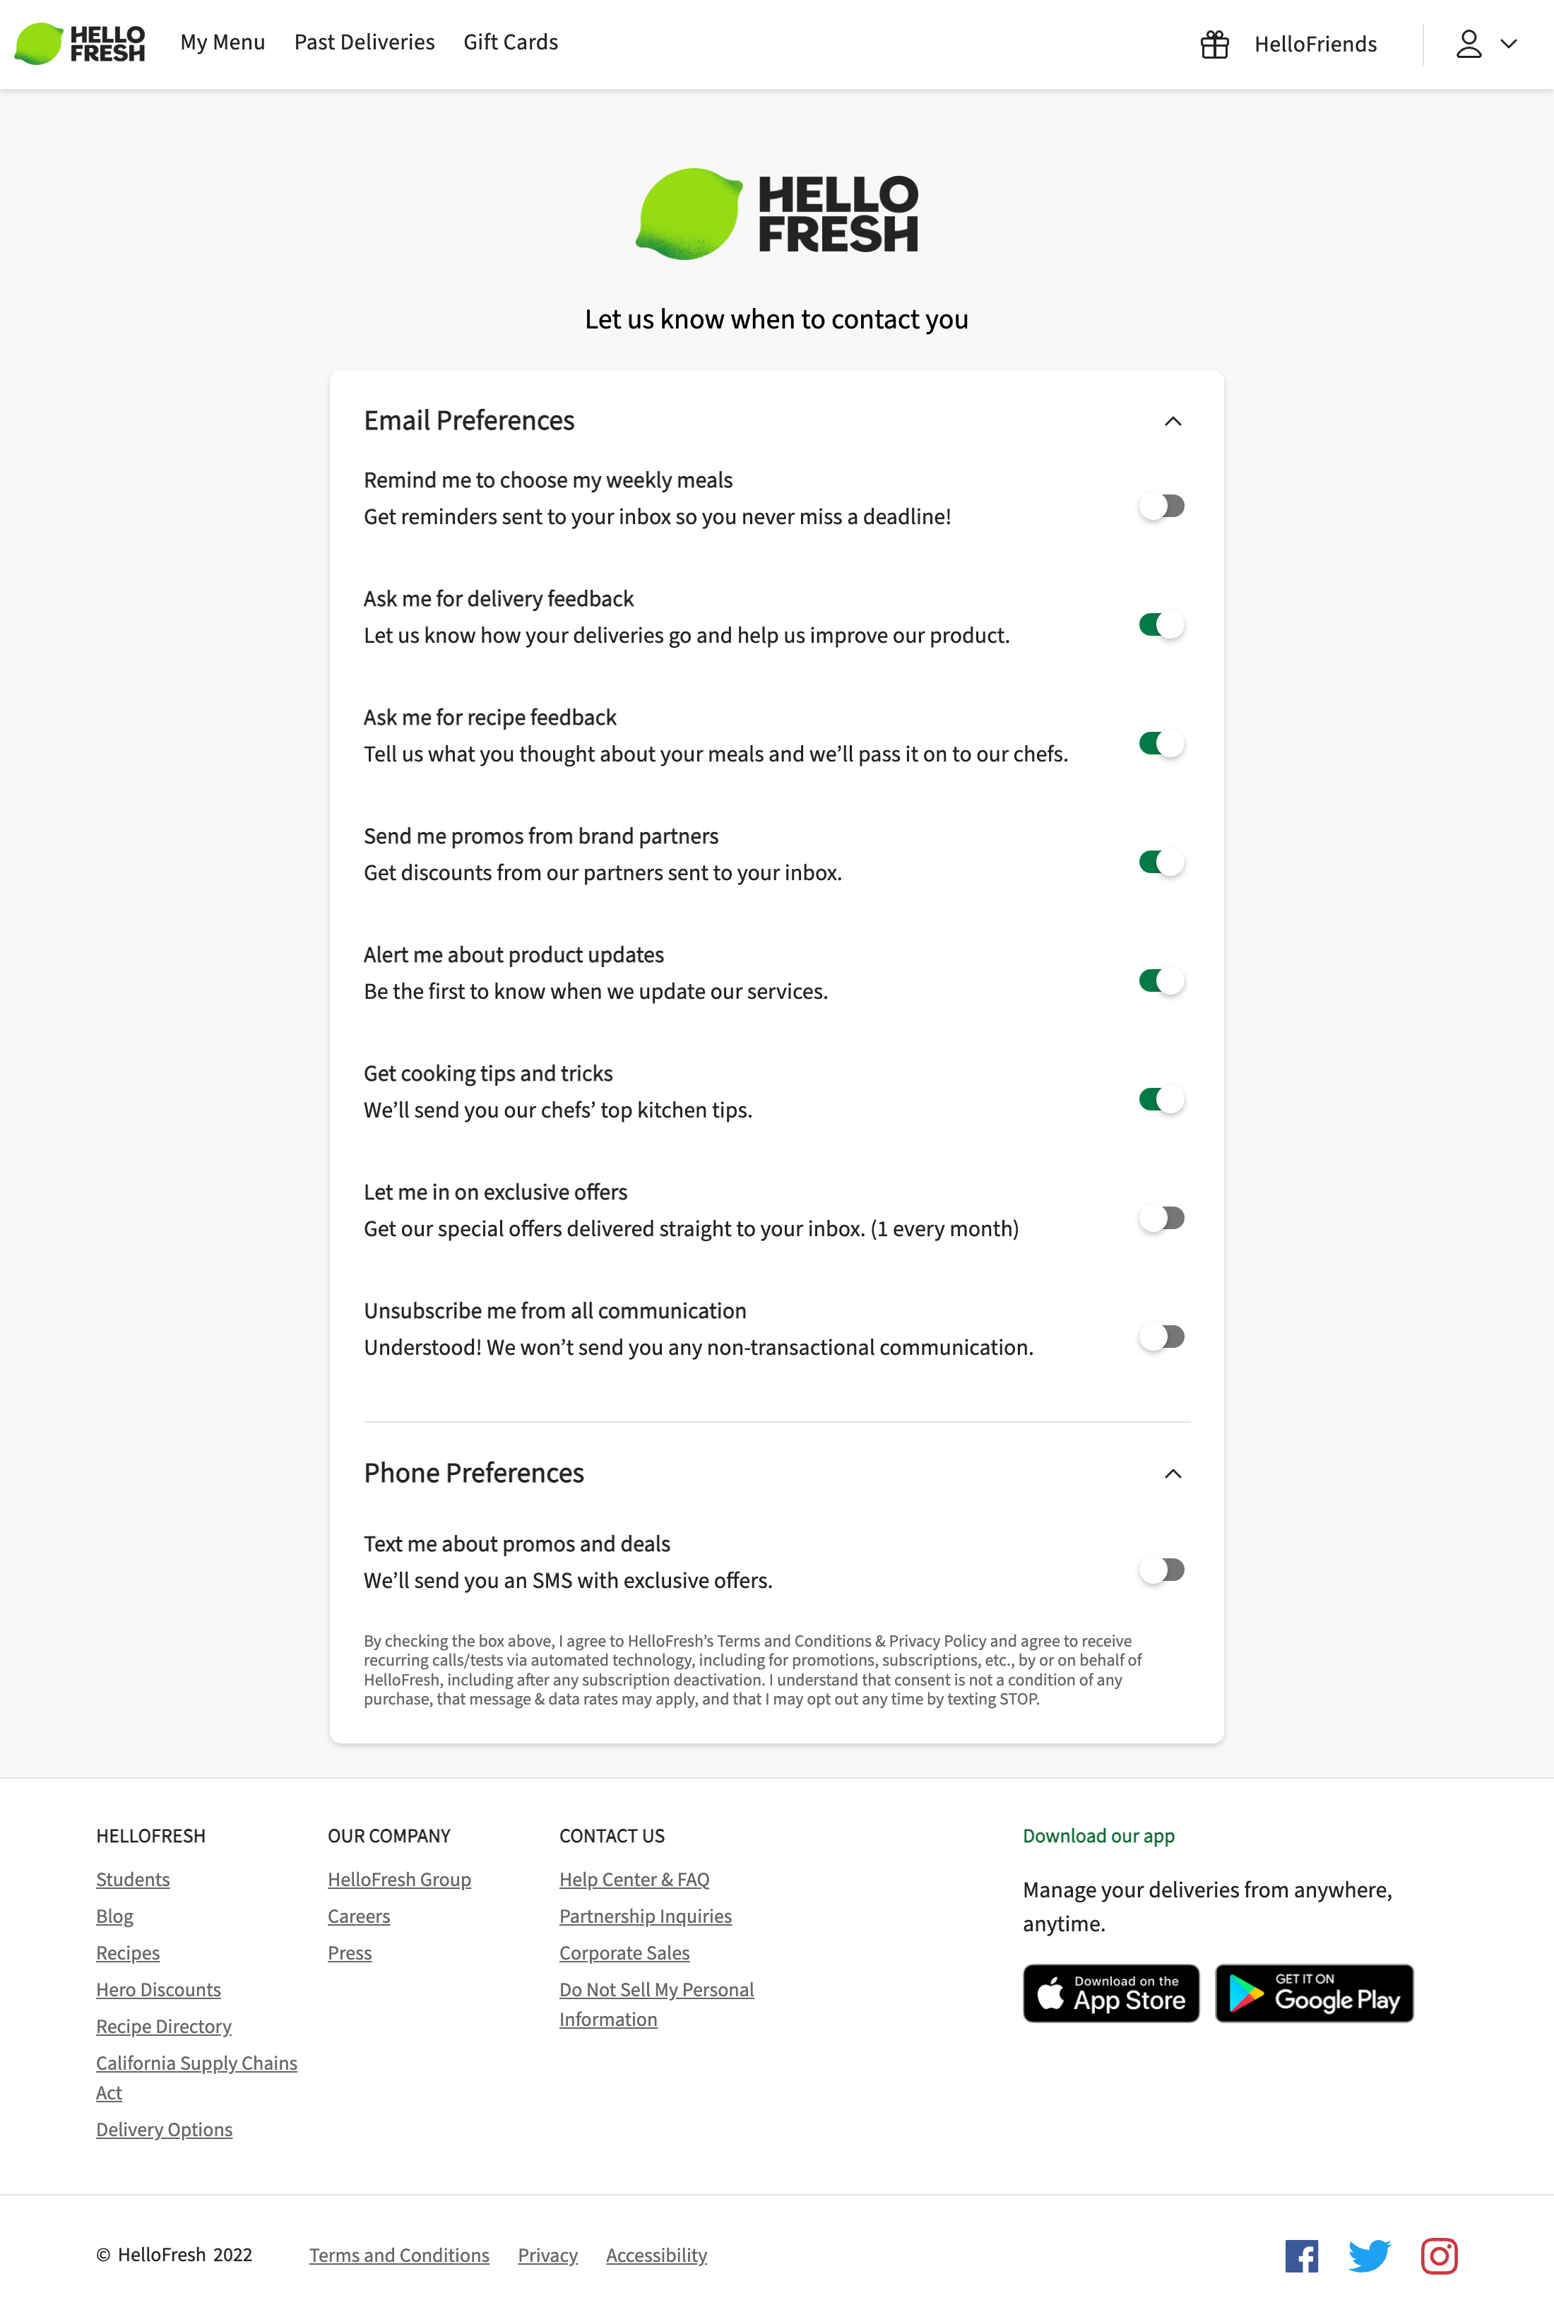Navigate to Past Deliveries

click(364, 42)
